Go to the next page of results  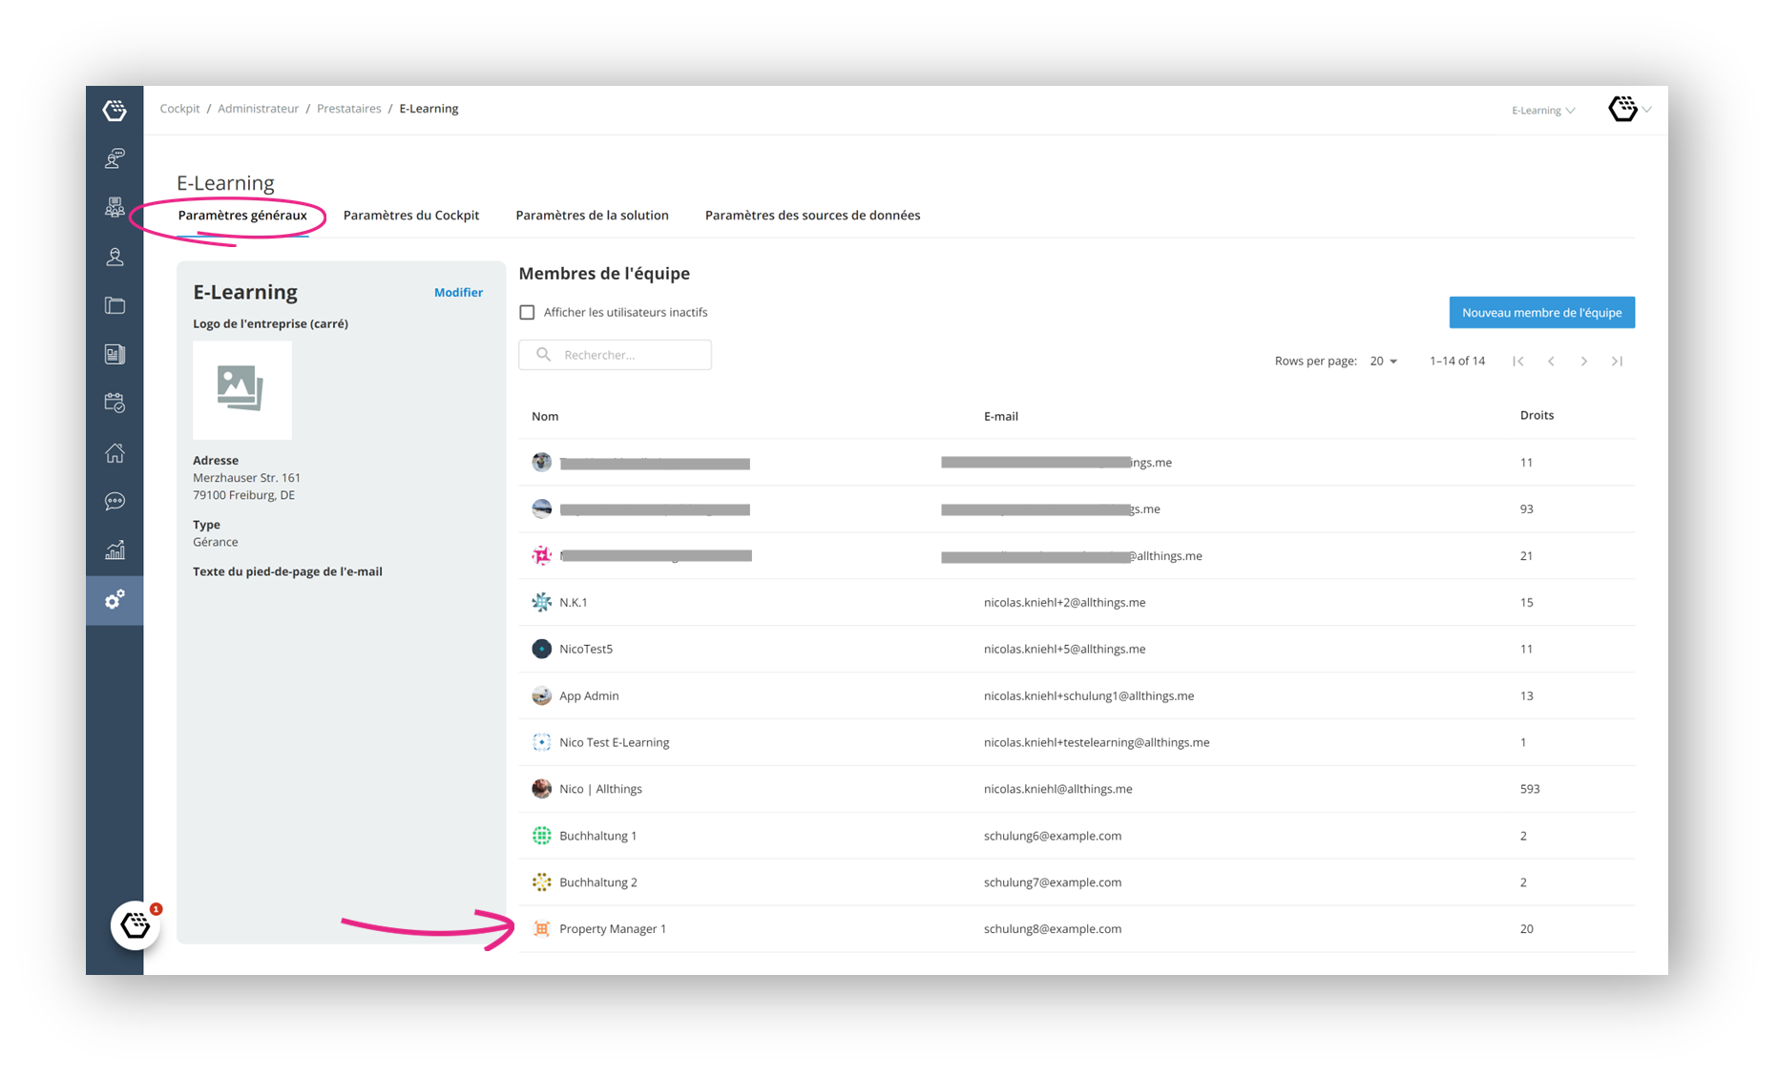[1584, 361]
